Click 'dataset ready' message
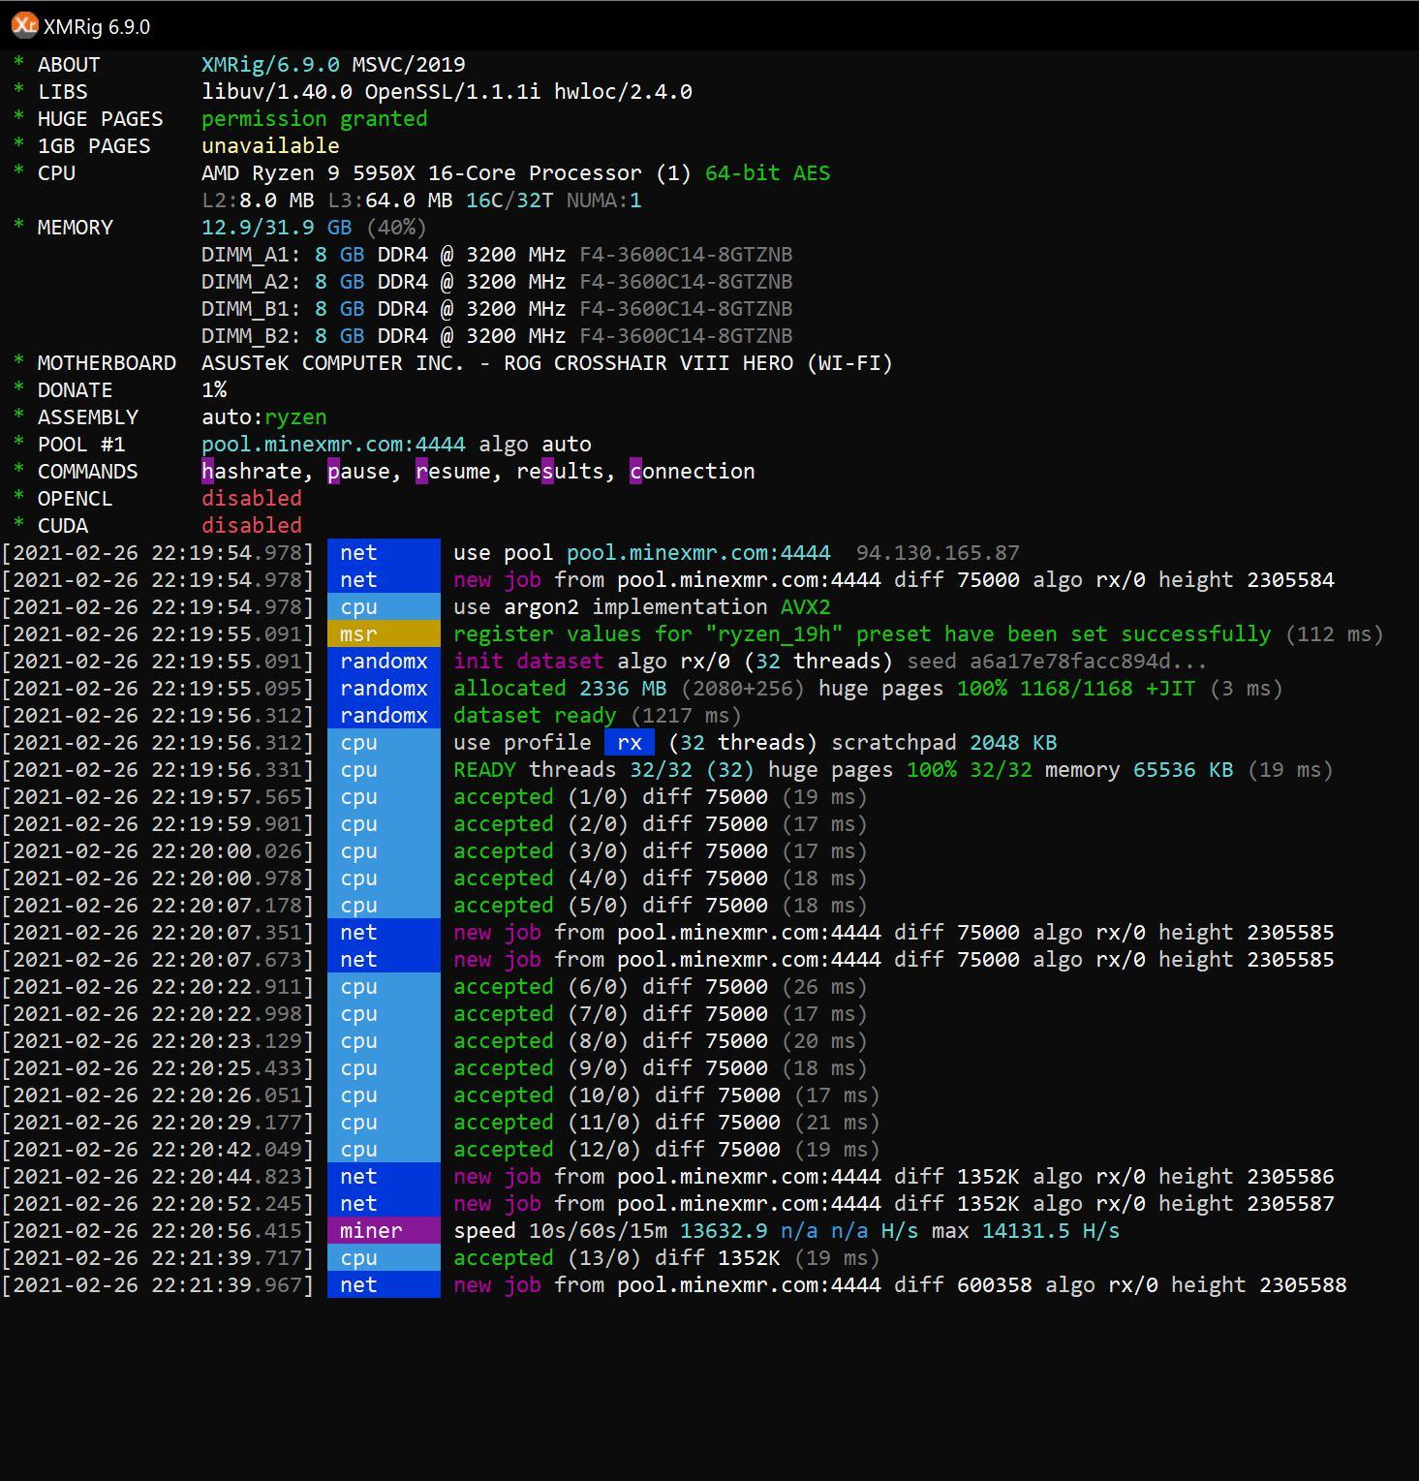The width and height of the screenshot is (1419, 1481). click(535, 715)
